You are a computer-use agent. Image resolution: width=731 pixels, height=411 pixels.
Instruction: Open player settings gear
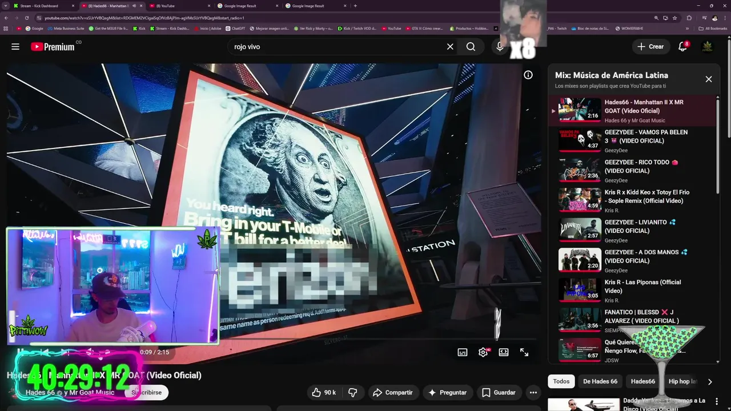pos(483,352)
